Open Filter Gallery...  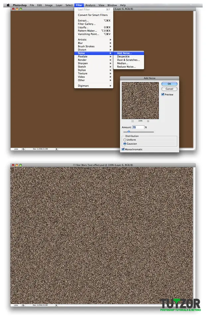(94, 24)
